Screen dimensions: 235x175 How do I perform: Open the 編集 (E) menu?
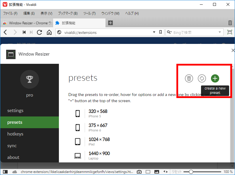pos(29,13)
